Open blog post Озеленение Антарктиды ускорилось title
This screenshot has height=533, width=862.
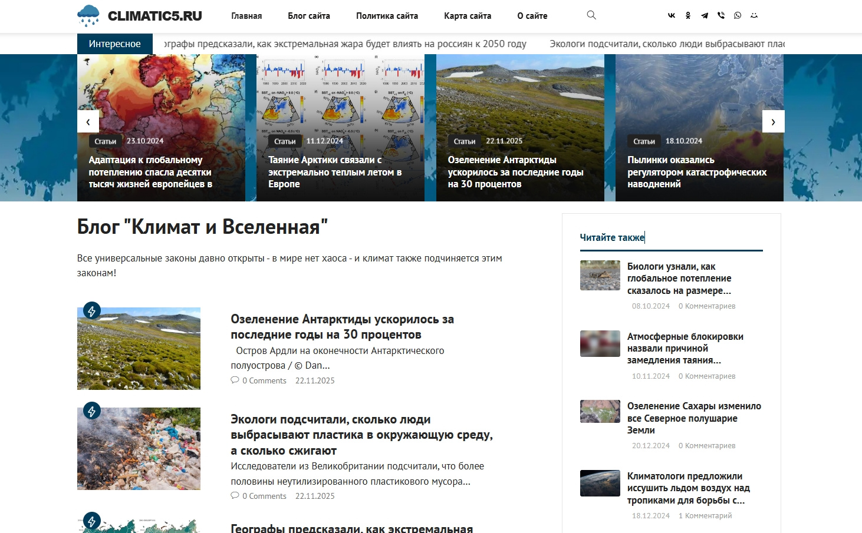342,327
